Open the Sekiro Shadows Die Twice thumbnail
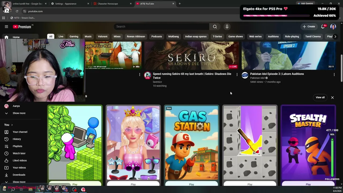 point(192,55)
